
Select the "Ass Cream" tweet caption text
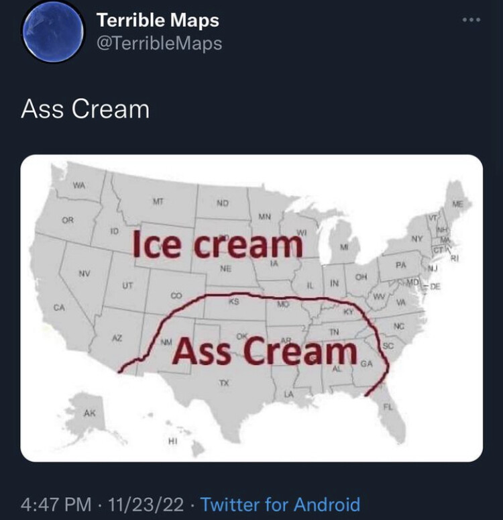(x=85, y=109)
